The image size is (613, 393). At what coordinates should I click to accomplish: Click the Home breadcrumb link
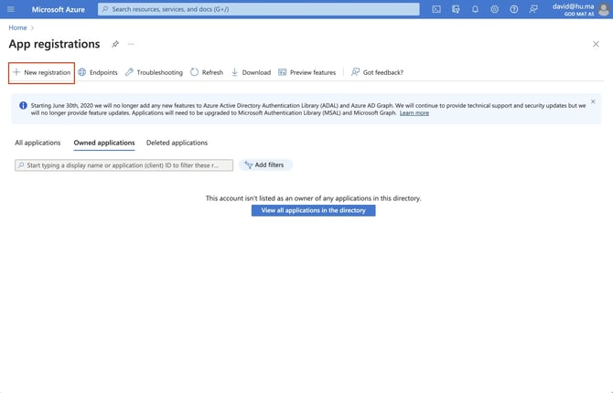(17, 27)
